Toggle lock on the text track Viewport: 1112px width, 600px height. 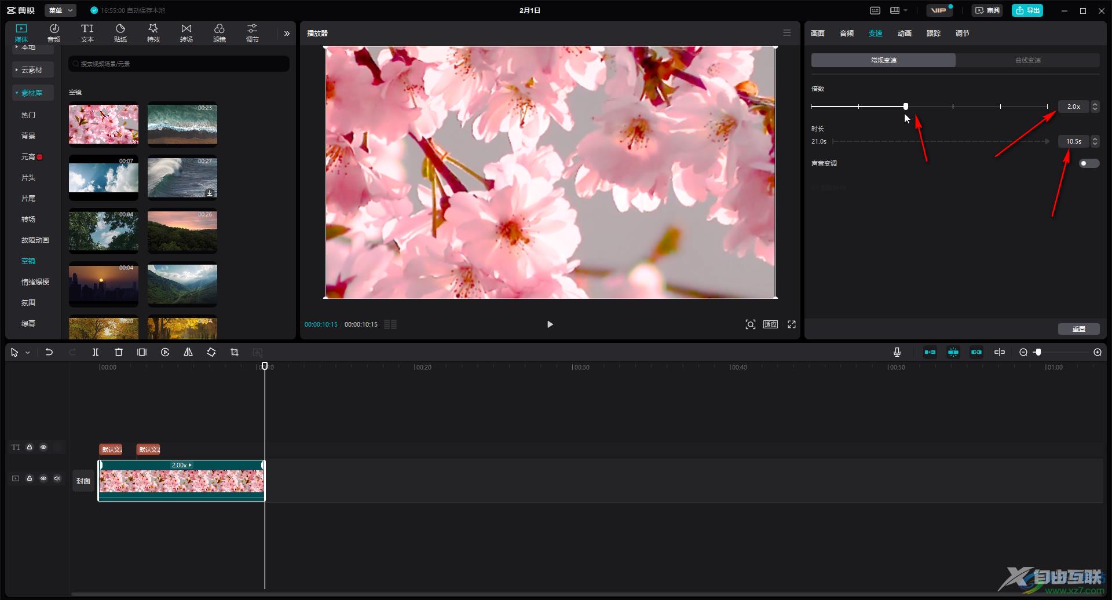click(x=30, y=447)
